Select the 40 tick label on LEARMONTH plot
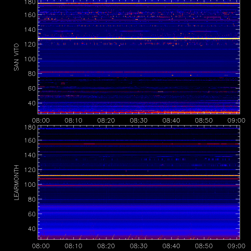Viewport: 251px width, 251px height. [x=32, y=229]
